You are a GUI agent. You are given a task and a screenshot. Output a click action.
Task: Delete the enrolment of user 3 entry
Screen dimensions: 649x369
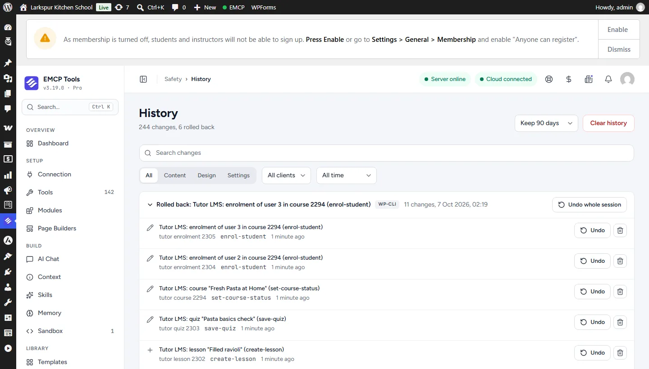coord(620,230)
